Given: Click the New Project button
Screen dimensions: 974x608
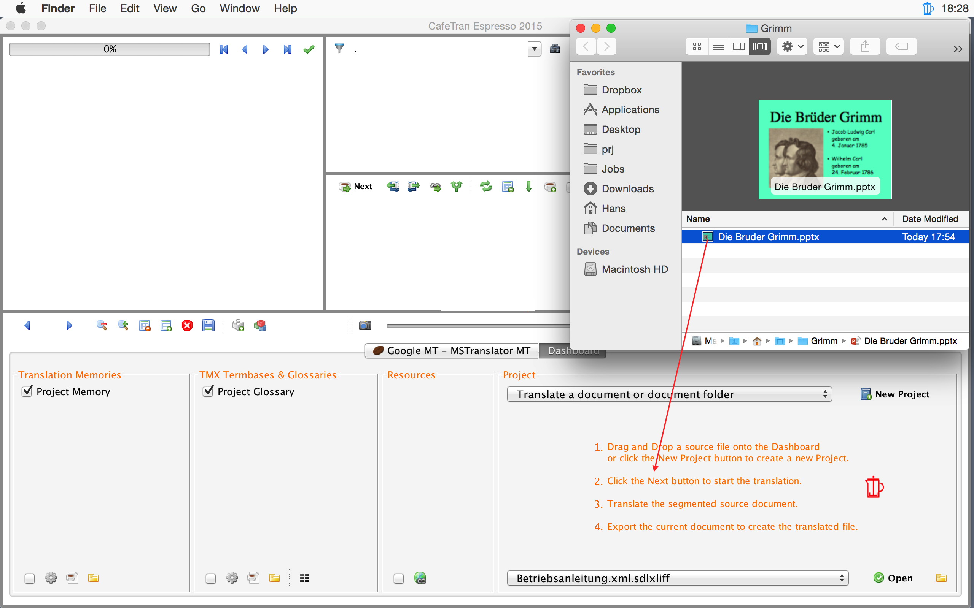Looking at the screenshot, I should point(895,394).
